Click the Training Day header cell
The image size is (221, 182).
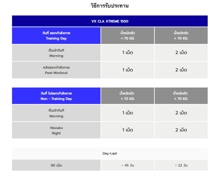point(56,35)
